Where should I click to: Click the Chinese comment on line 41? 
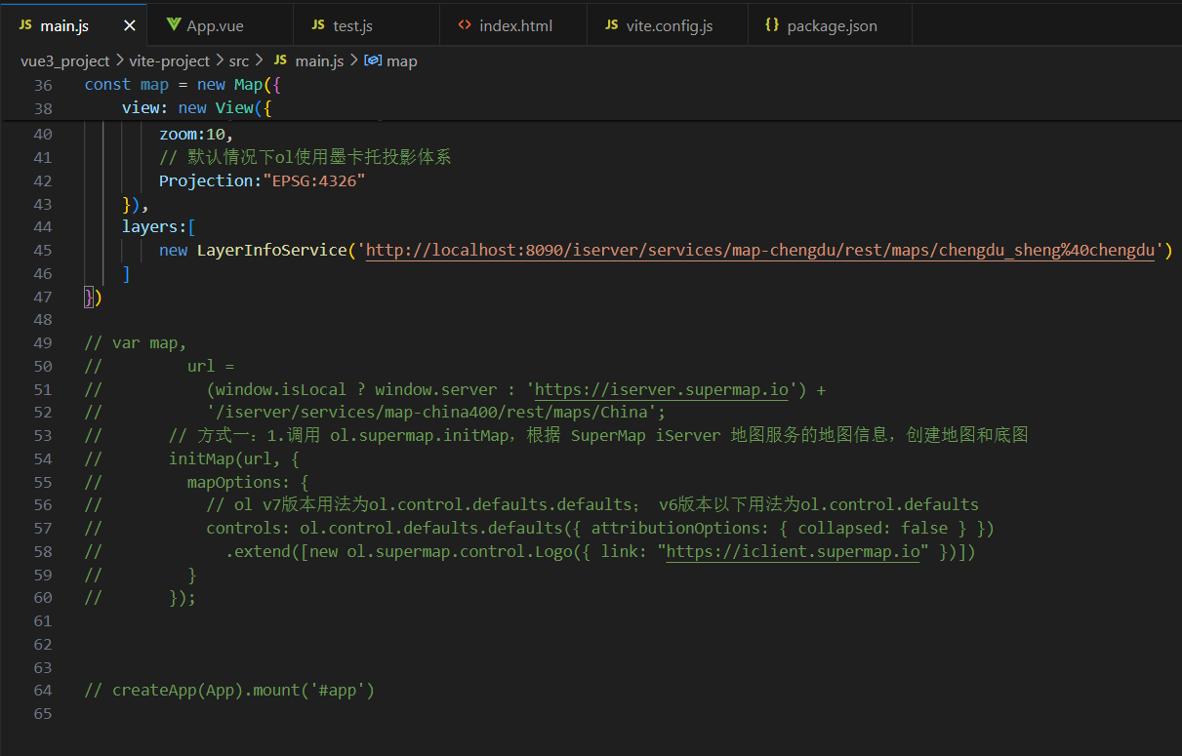tap(305, 158)
